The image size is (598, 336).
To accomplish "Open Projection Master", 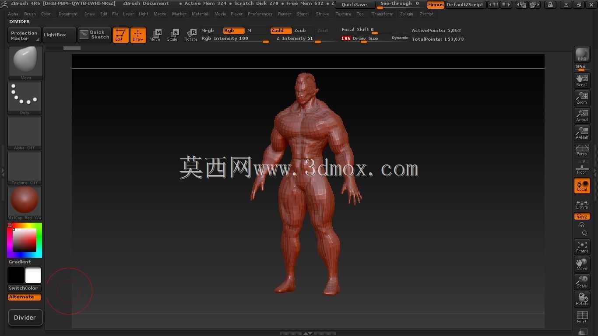I will 25,35.
